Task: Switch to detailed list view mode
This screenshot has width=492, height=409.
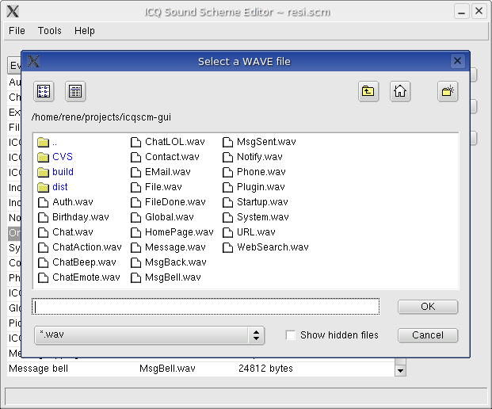Action: [x=75, y=91]
